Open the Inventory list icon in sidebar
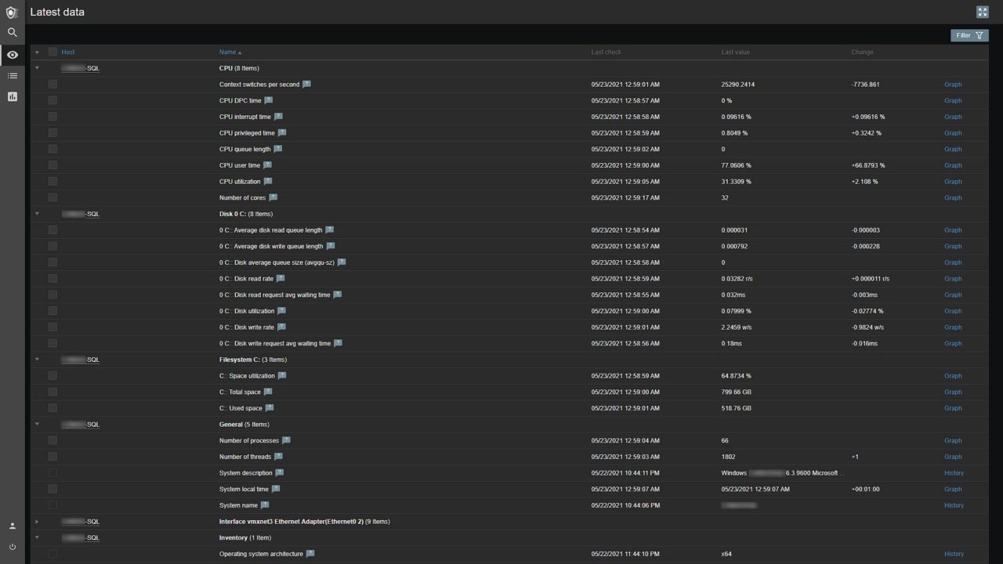The height and width of the screenshot is (564, 1003). (x=12, y=75)
